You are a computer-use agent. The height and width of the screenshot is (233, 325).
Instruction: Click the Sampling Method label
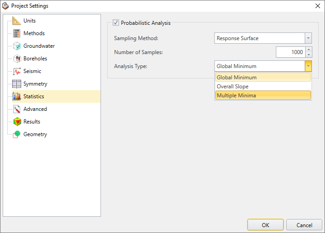click(136, 38)
